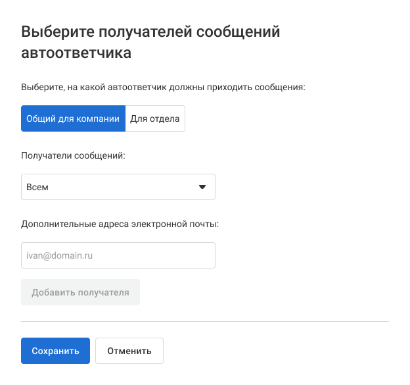The width and height of the screenshot is (410, 385).
Task: Click the "Всем" value in the dropdown
Action: 37,187
